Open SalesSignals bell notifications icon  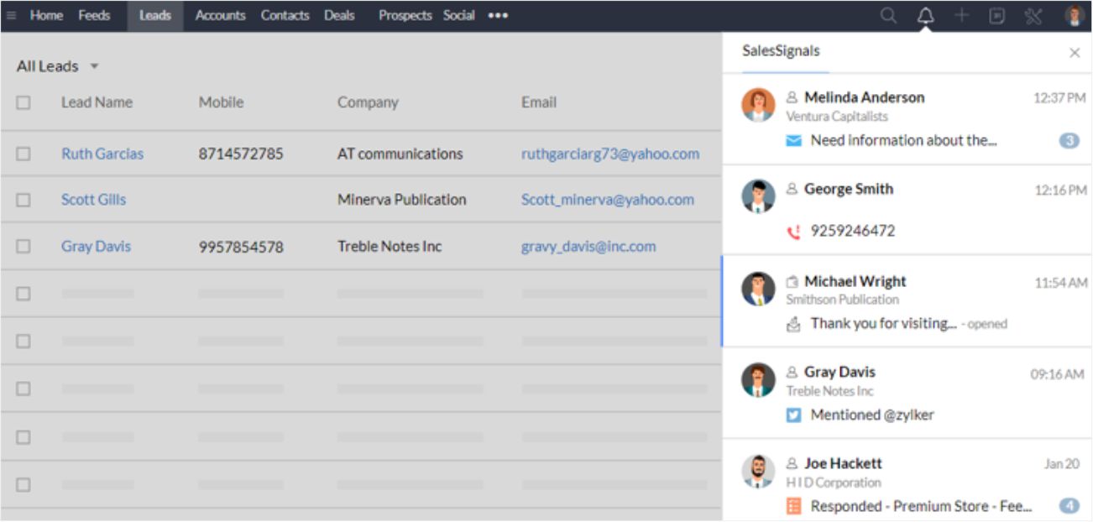[925, 15]
